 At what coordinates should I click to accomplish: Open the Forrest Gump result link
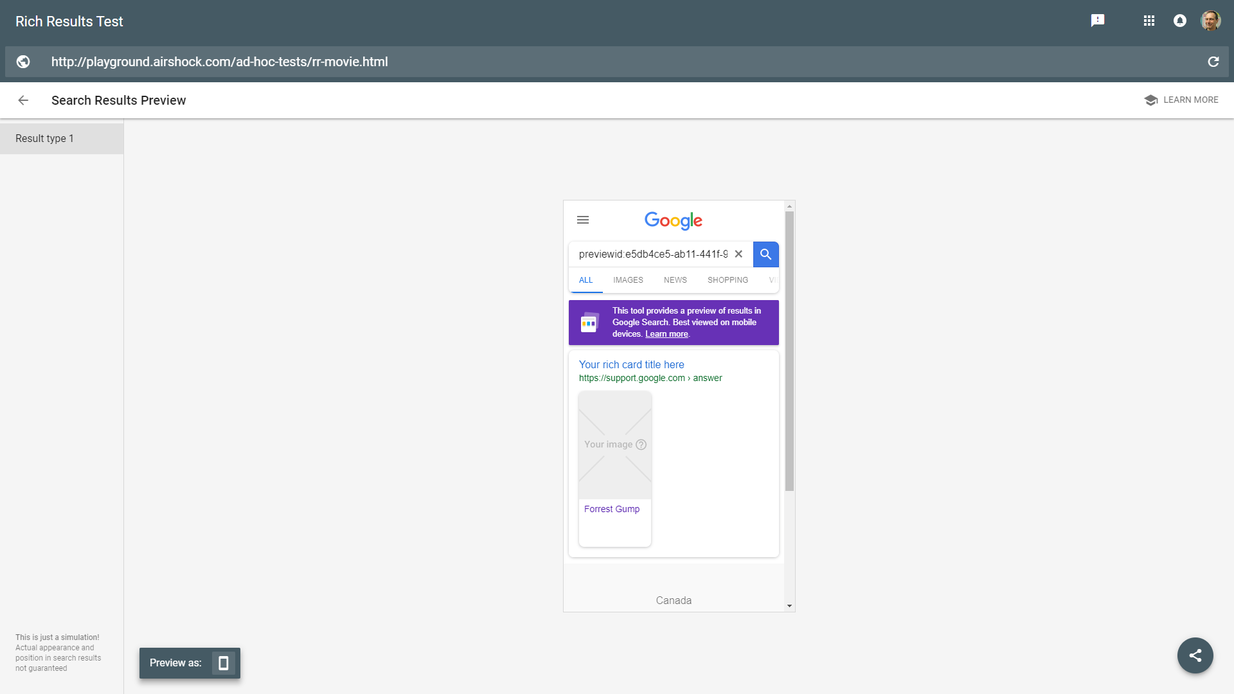tap(611, 508)
